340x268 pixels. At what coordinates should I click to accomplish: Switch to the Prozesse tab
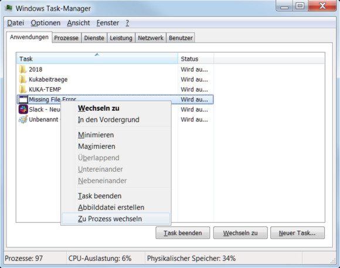(66, 38)
